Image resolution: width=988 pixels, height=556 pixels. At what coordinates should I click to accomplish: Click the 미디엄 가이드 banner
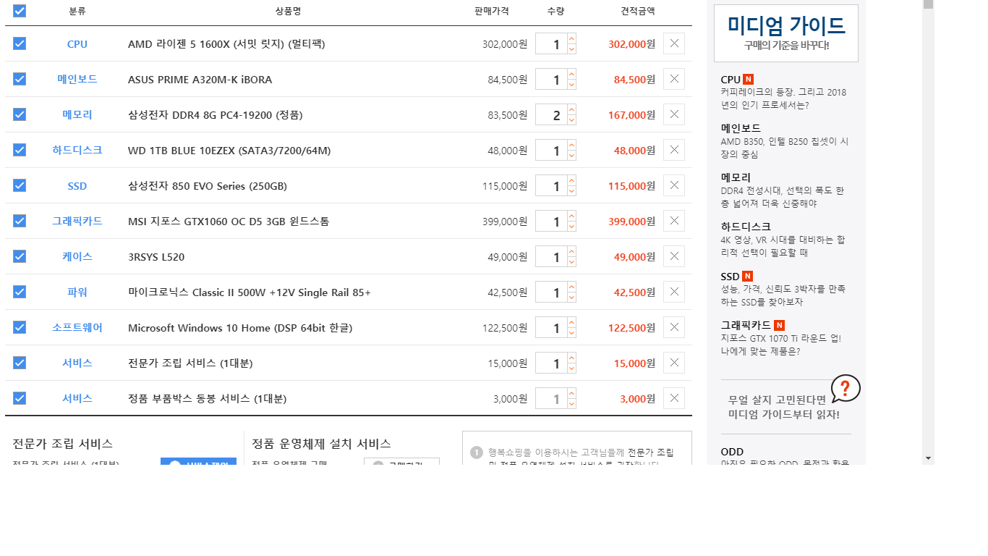786,33
